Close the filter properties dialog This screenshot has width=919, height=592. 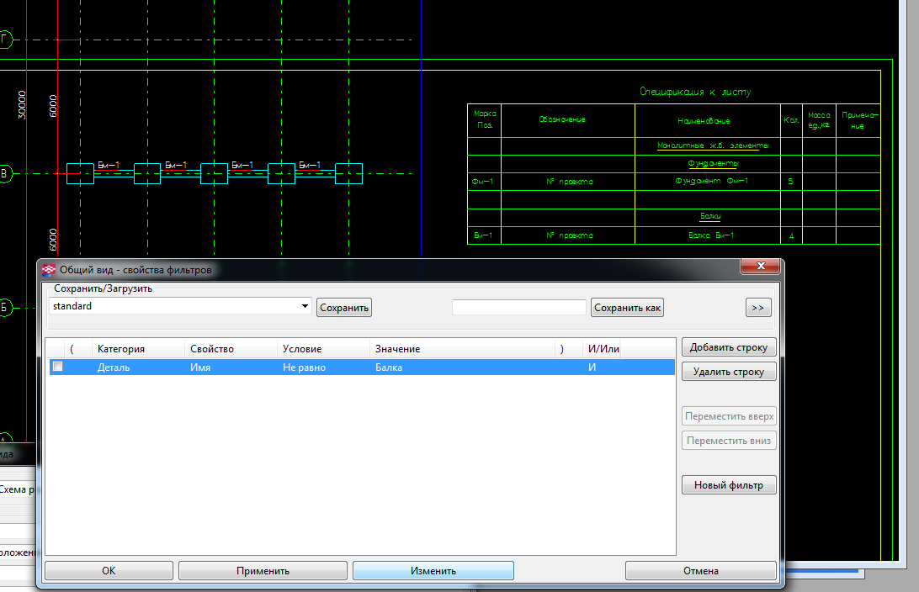coord(761,267)
